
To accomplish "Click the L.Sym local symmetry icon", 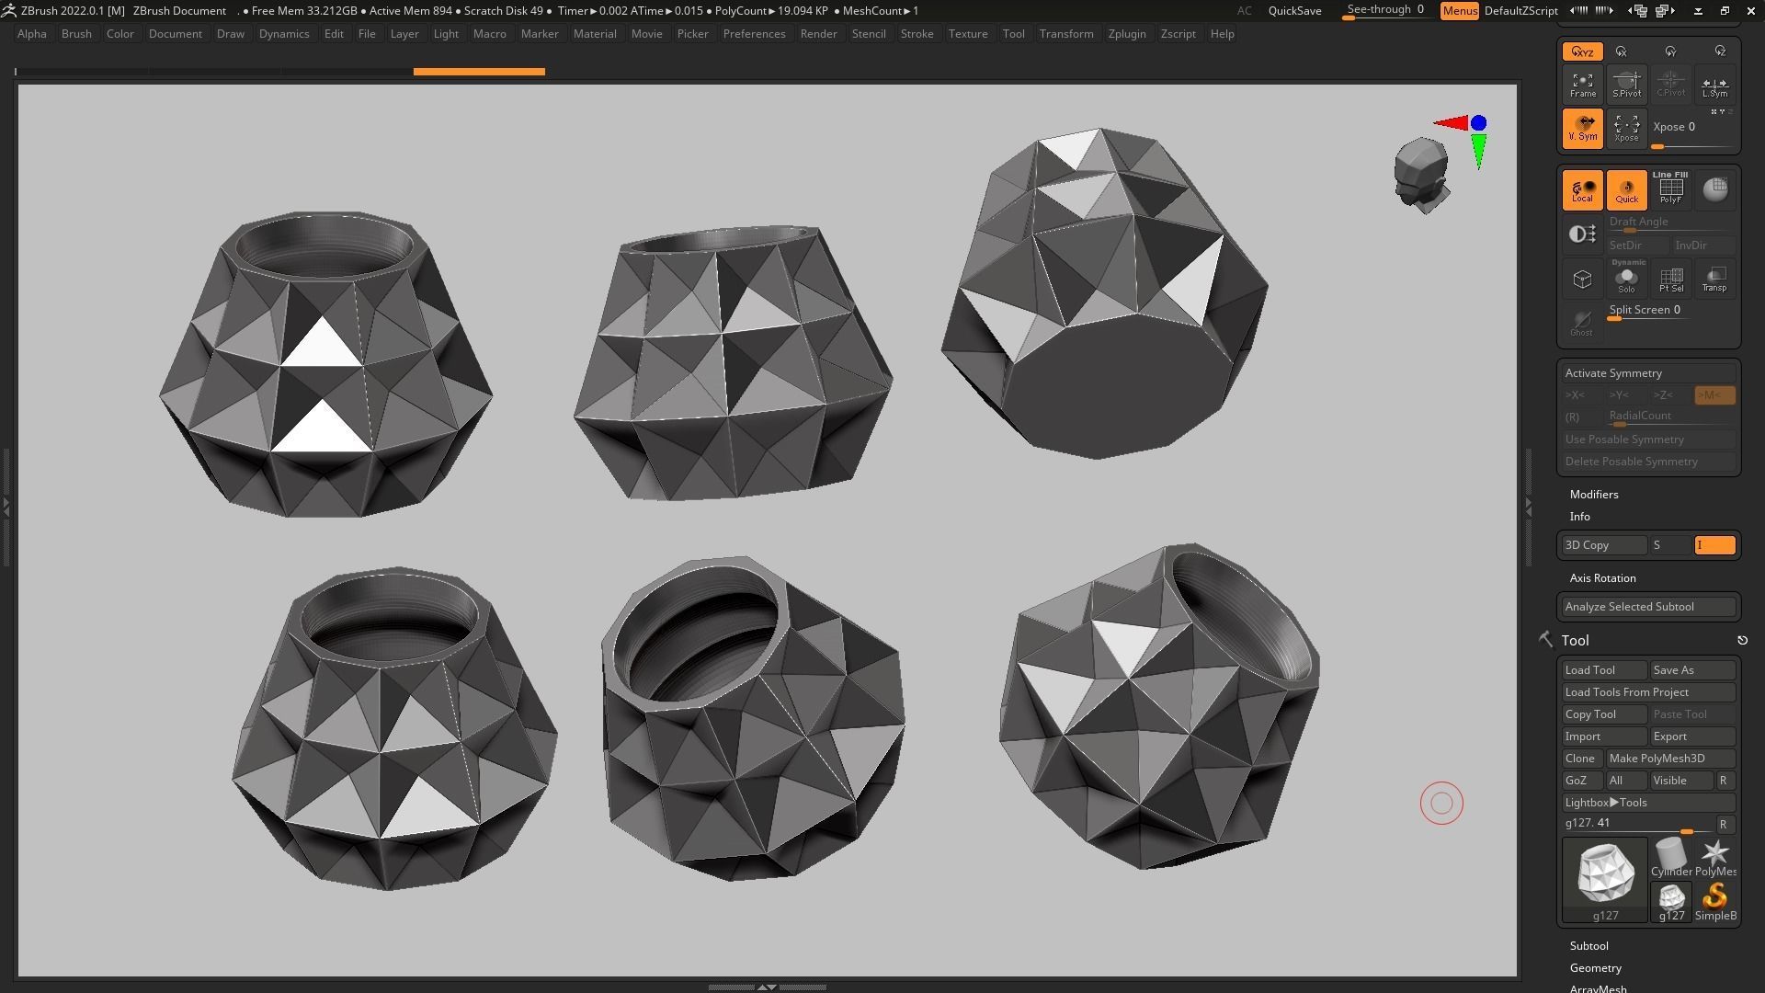I will [x=1714, y=85].
